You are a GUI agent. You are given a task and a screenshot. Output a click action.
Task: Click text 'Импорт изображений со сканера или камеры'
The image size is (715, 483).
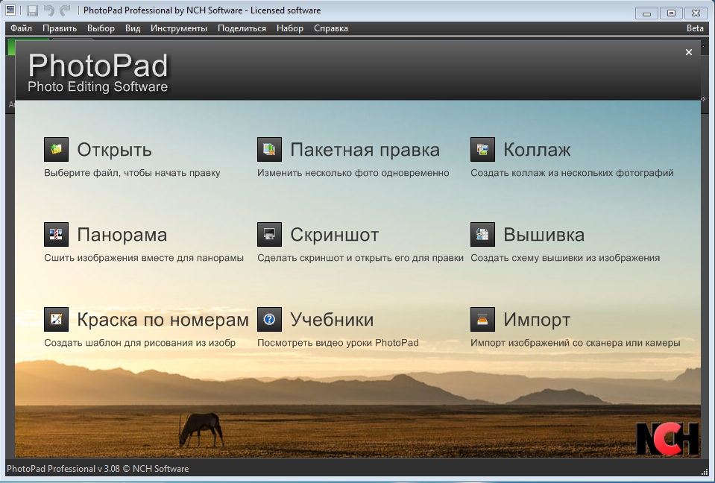(575, 343)
